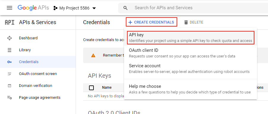Open the My Project 5586 selector dropdown

(75, 8)
